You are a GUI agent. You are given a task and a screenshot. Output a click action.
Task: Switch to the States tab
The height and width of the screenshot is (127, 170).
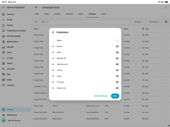click(47, 14)
